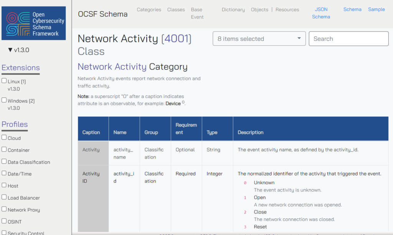The image size is (393, 235).
Task: Open the Categories menu item
Action: coord(149,10)
